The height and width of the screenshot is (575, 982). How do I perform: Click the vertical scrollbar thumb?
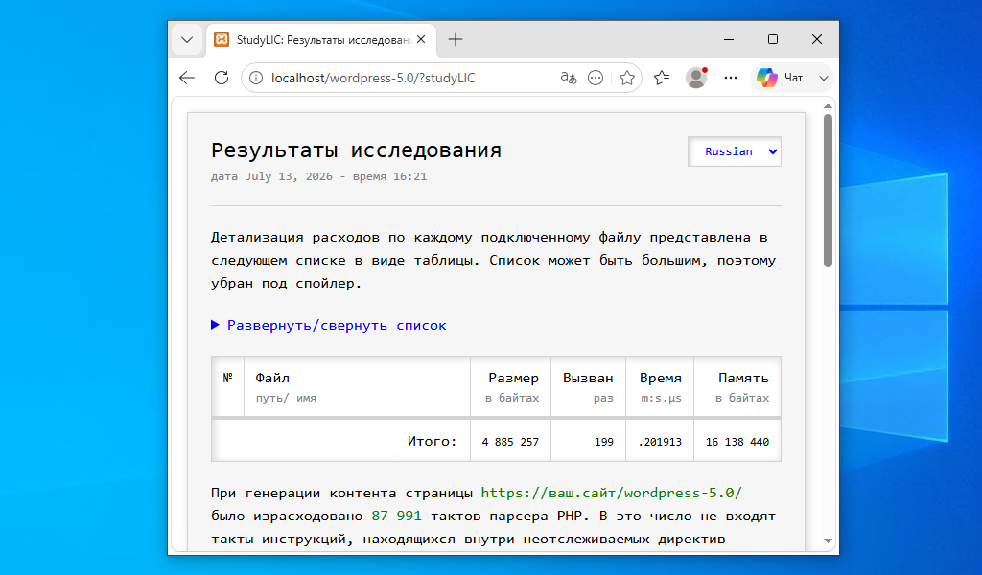(x=828, y=190)
